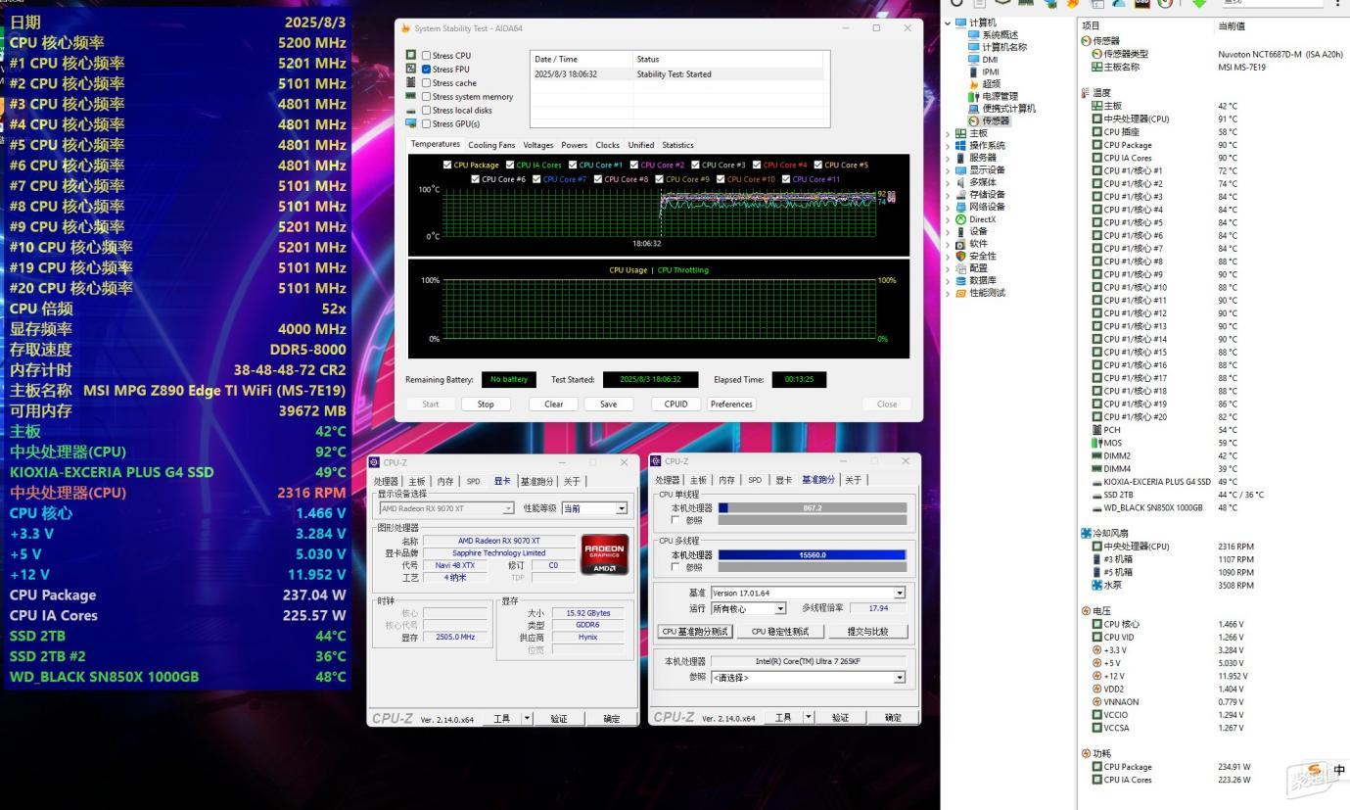This screenshot has width=1350, height=810.
Task: Toggle CPU IA Cores graph checkbox
Action: [x=510, y=166]
